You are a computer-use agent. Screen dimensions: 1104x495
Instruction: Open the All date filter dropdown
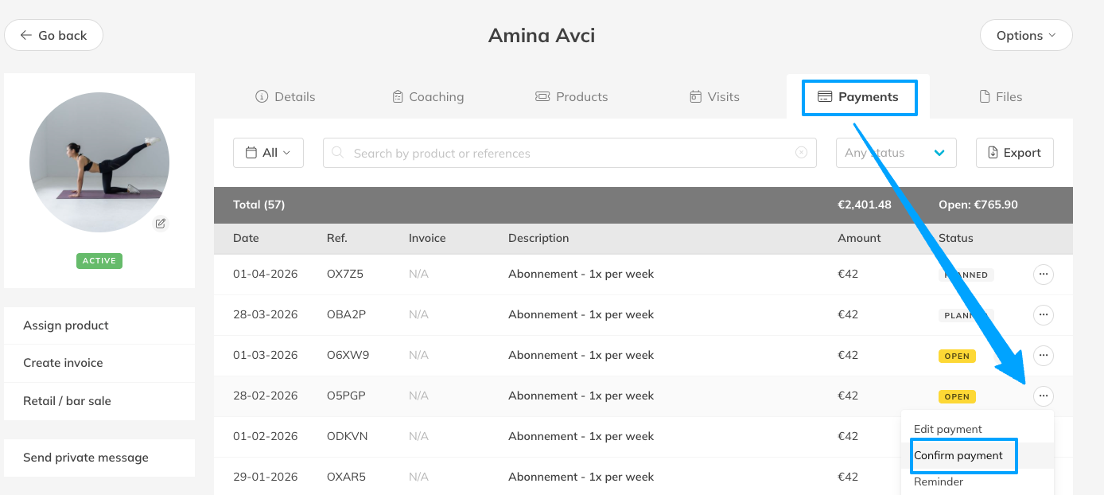(268, 153)
